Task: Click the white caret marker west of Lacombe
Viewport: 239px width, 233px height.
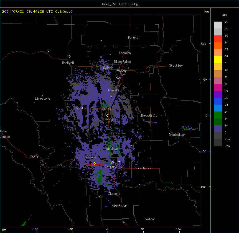Action: [110, 55]
